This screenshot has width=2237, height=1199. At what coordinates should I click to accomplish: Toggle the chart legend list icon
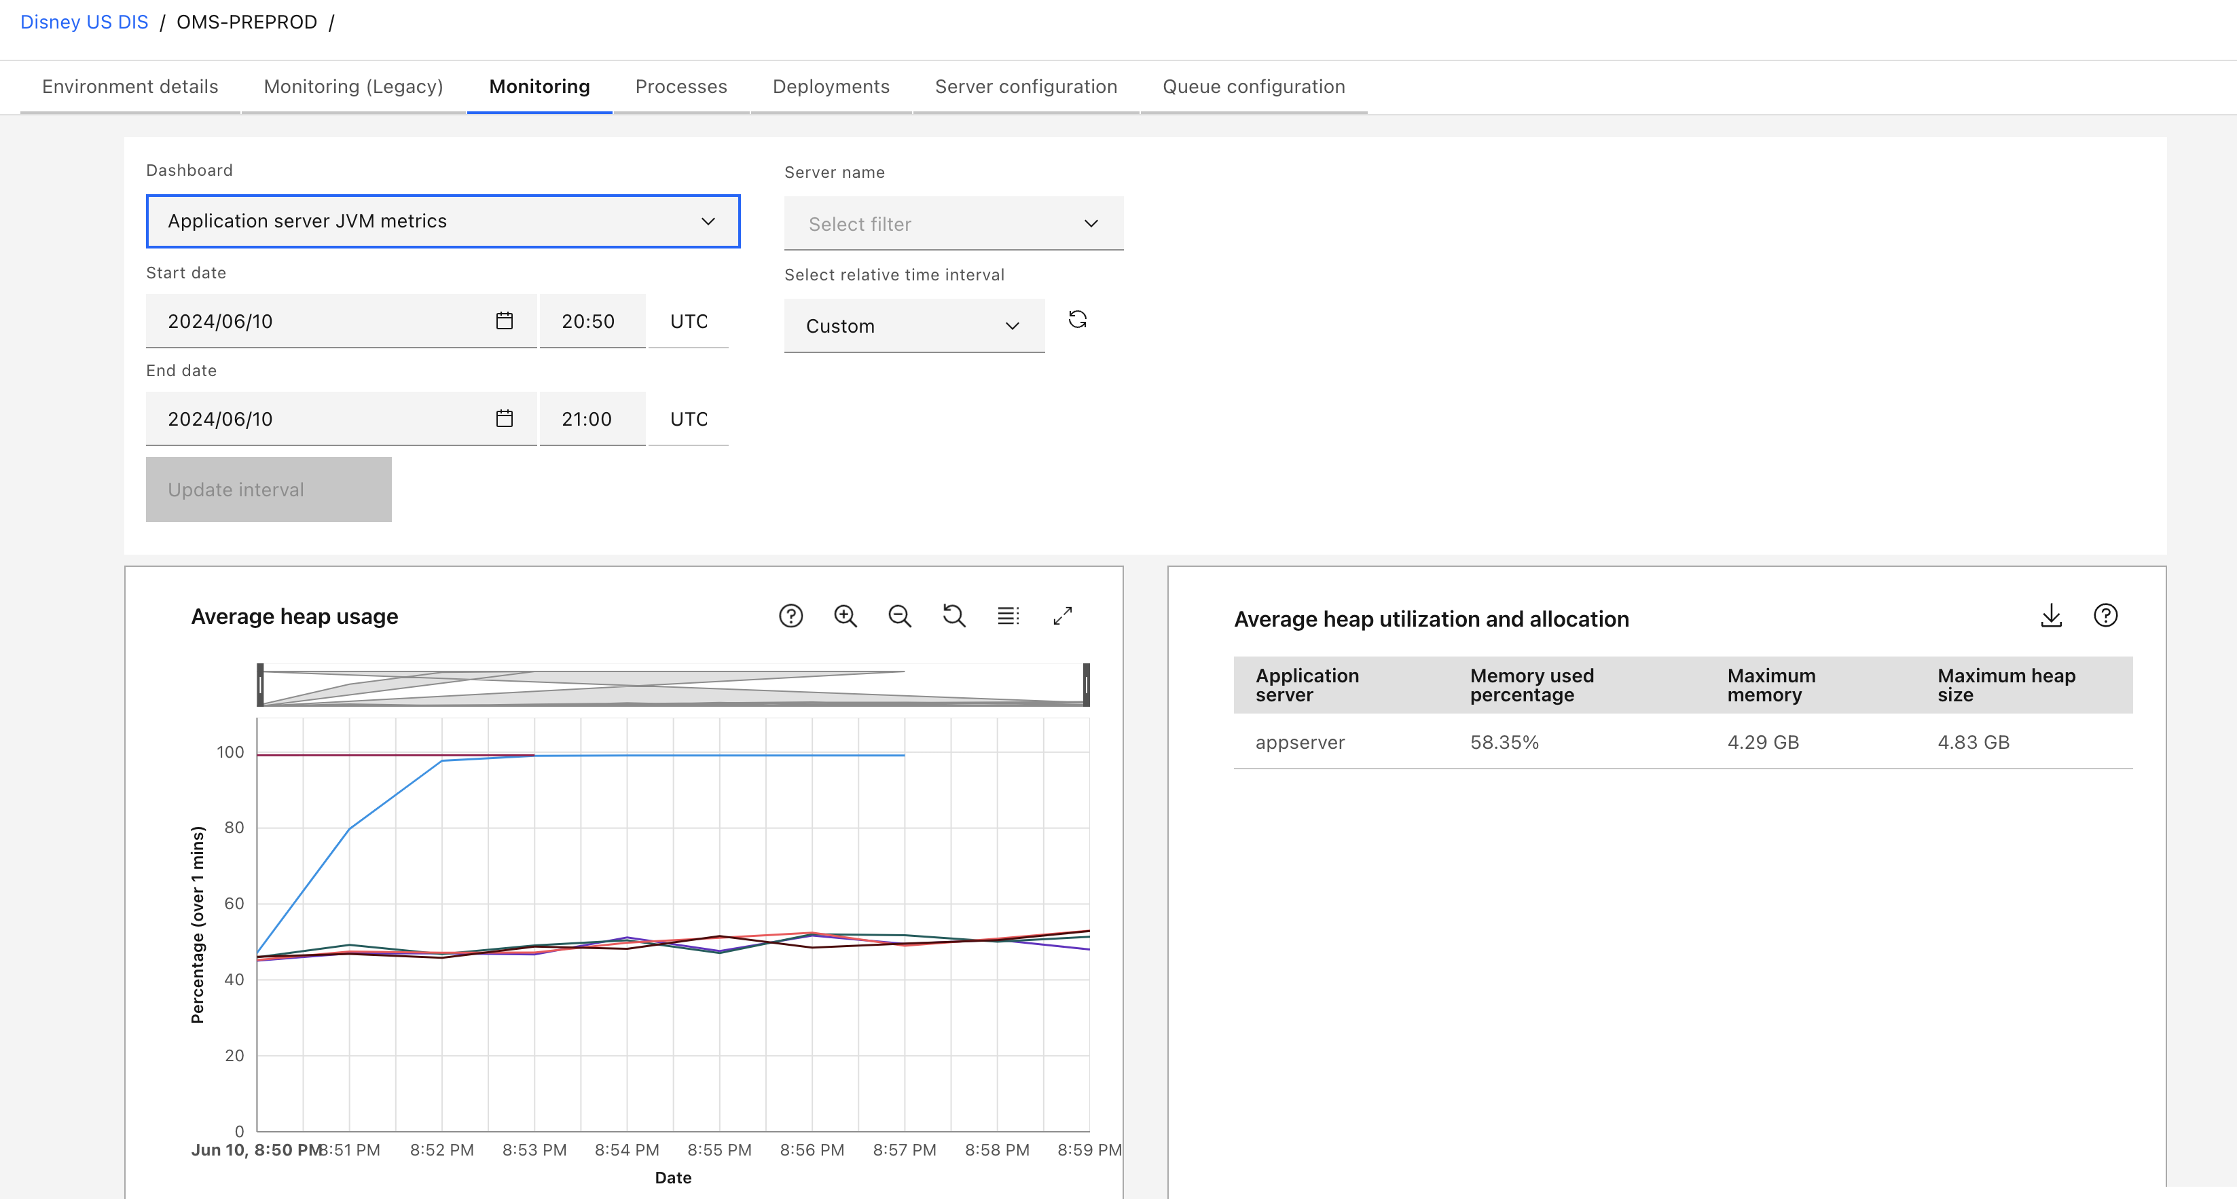[x=1008, y=616]
